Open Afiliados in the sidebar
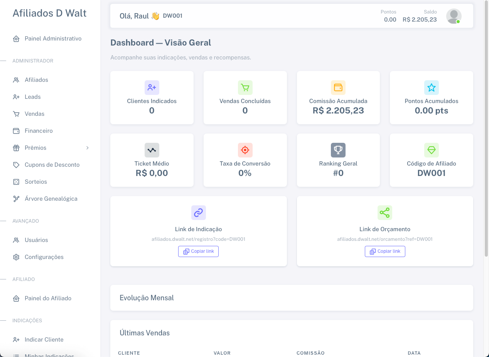The image size is (489, 357). 36,80
